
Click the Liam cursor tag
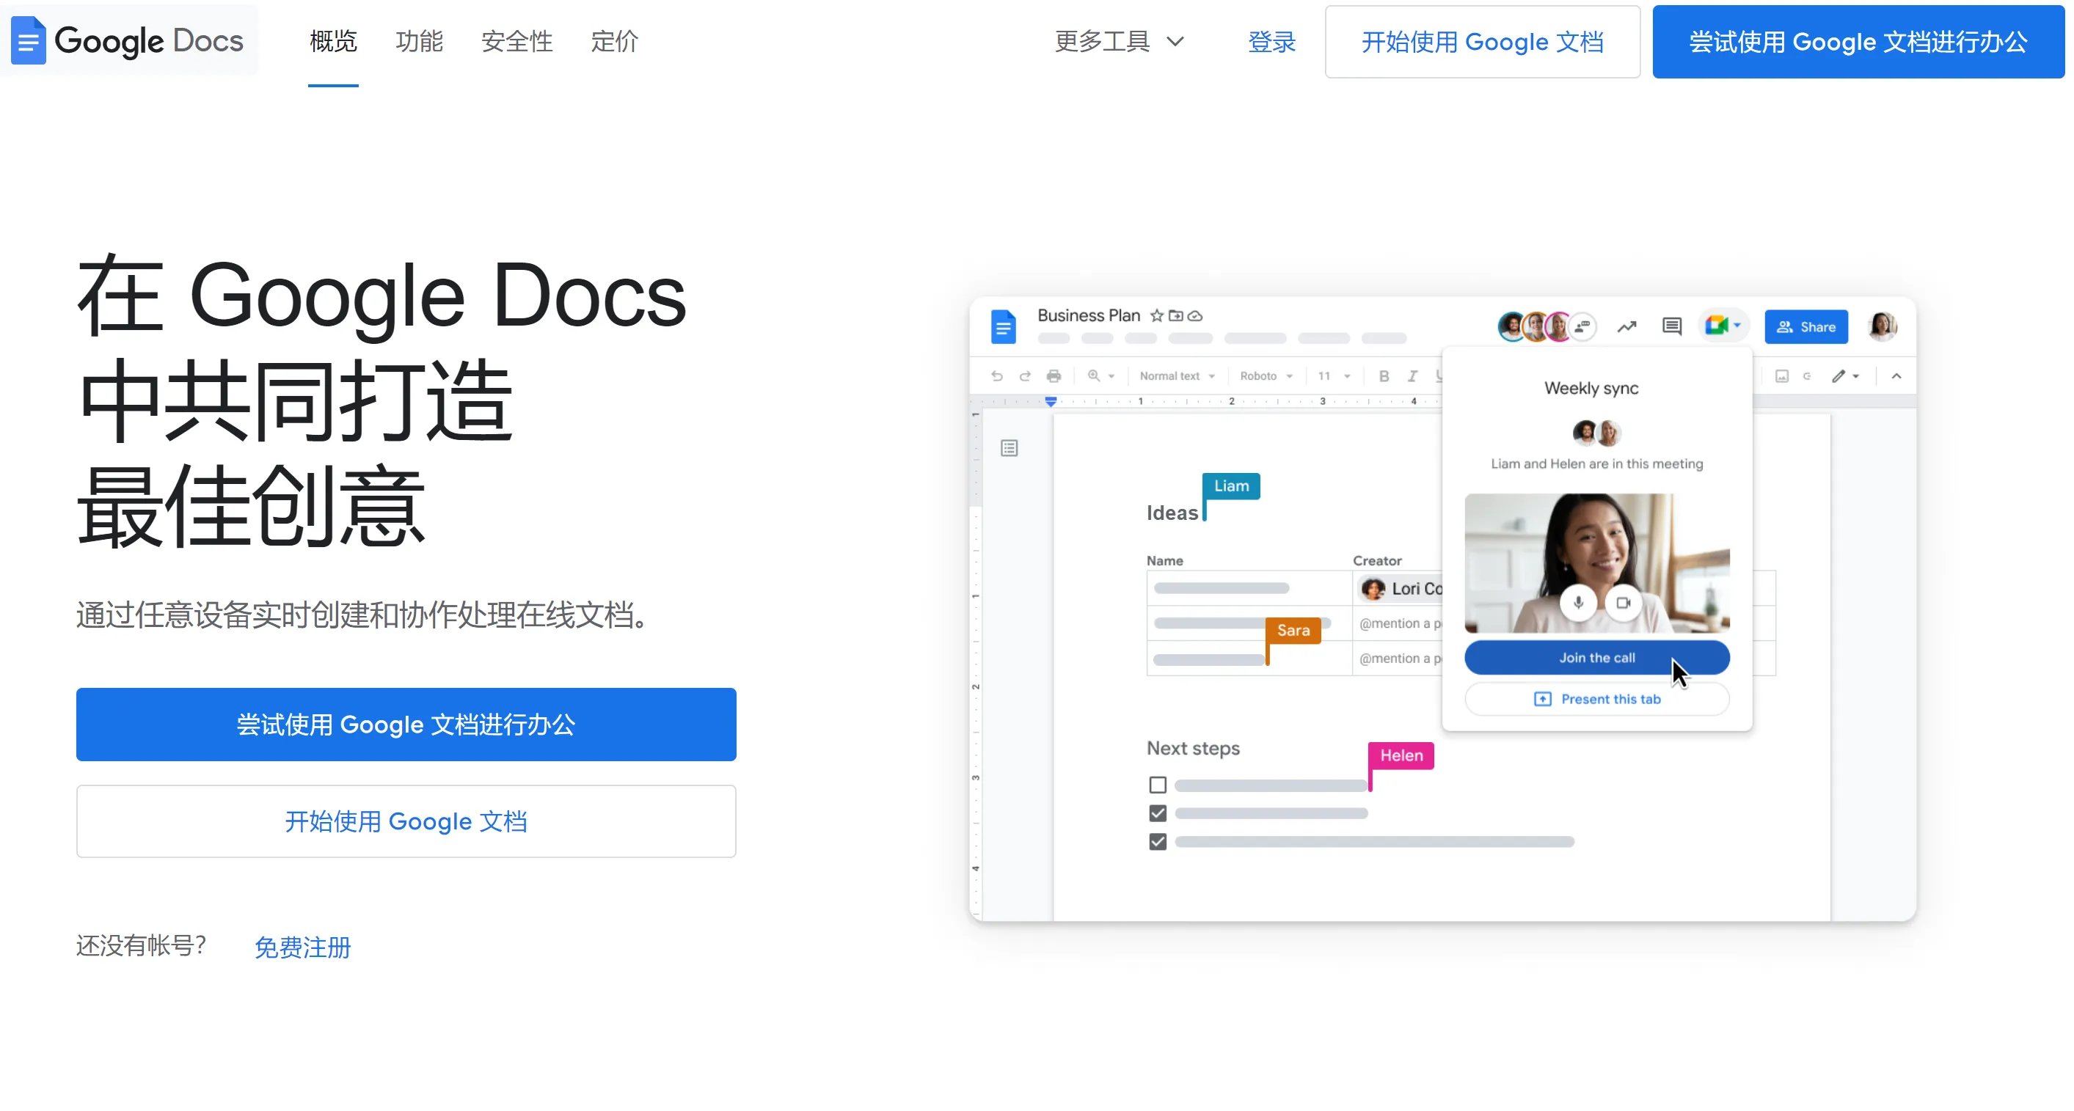(1231, 485)
